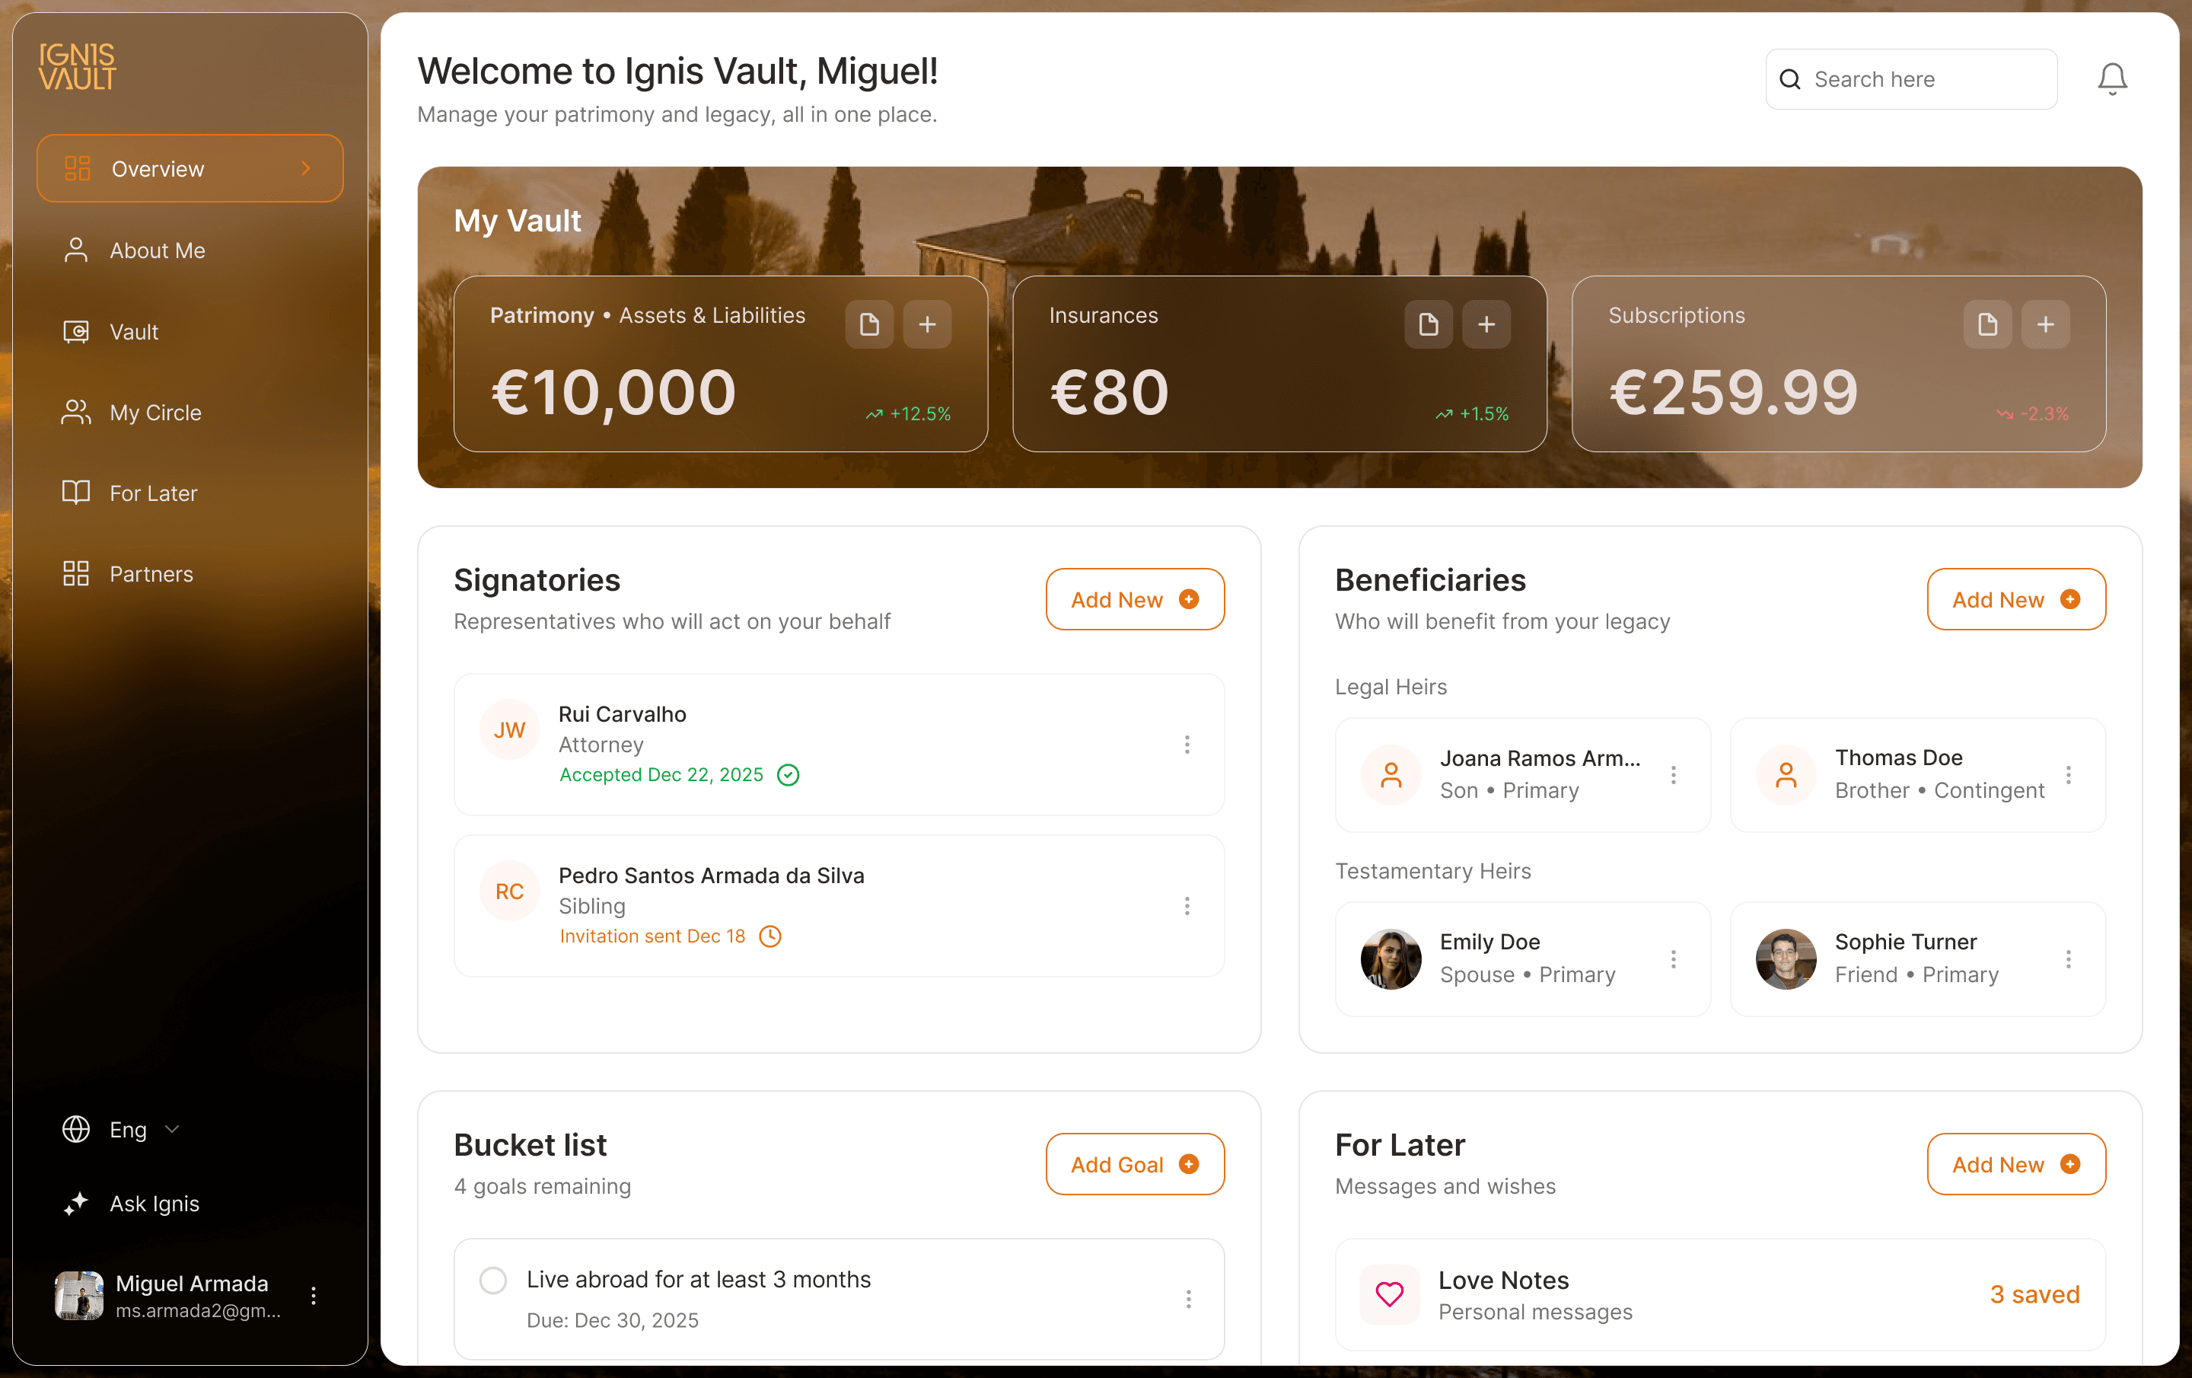The width and height of the screenshot is (2192, 1378).
Task: Click the plus icon on the Insurances card
Action: 1486,324
